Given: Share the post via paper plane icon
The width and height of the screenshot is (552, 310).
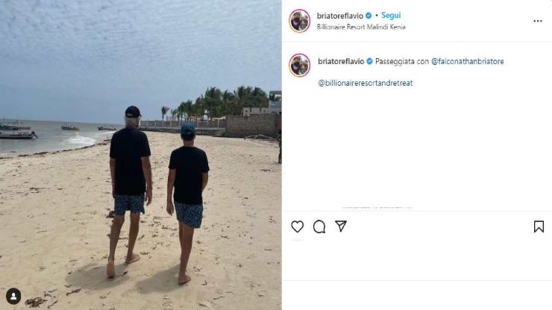Looking at the screenshot, I should 341,226.
